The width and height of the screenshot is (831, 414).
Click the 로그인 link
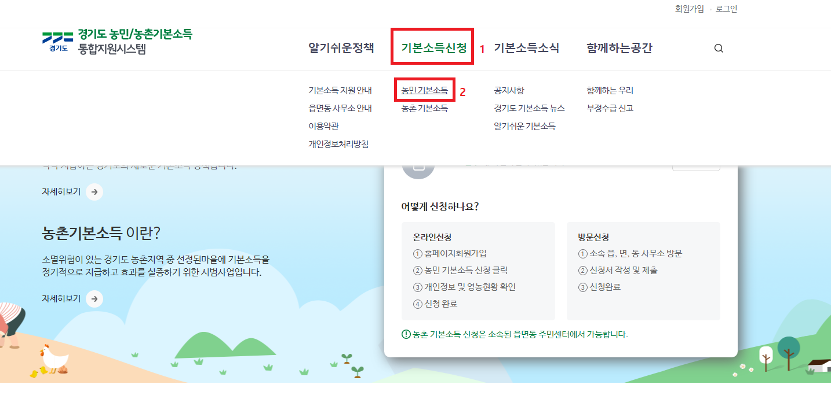pos(726,9)
